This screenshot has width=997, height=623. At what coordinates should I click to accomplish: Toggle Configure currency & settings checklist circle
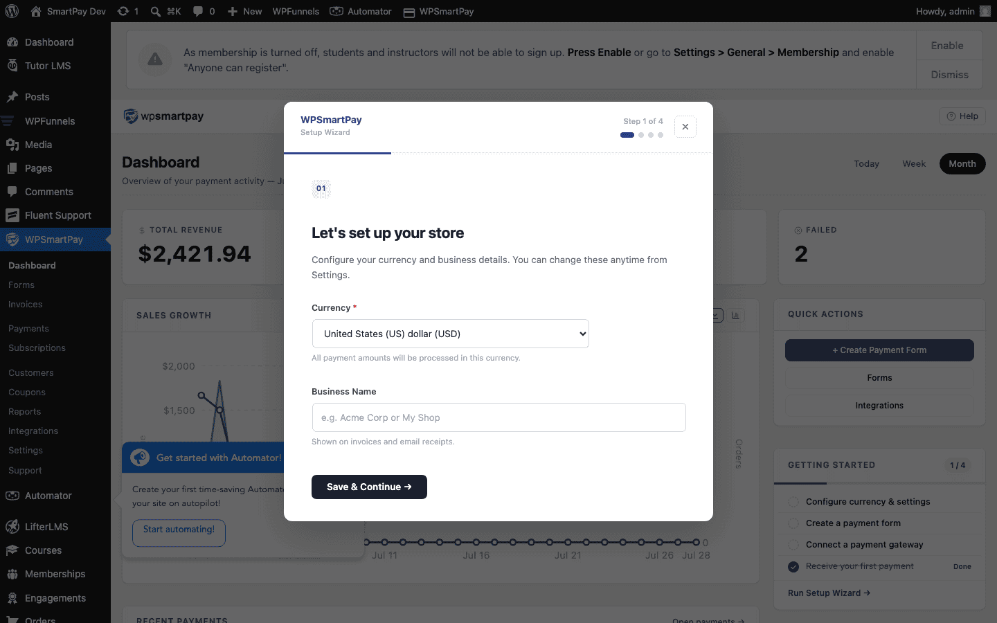793,502
